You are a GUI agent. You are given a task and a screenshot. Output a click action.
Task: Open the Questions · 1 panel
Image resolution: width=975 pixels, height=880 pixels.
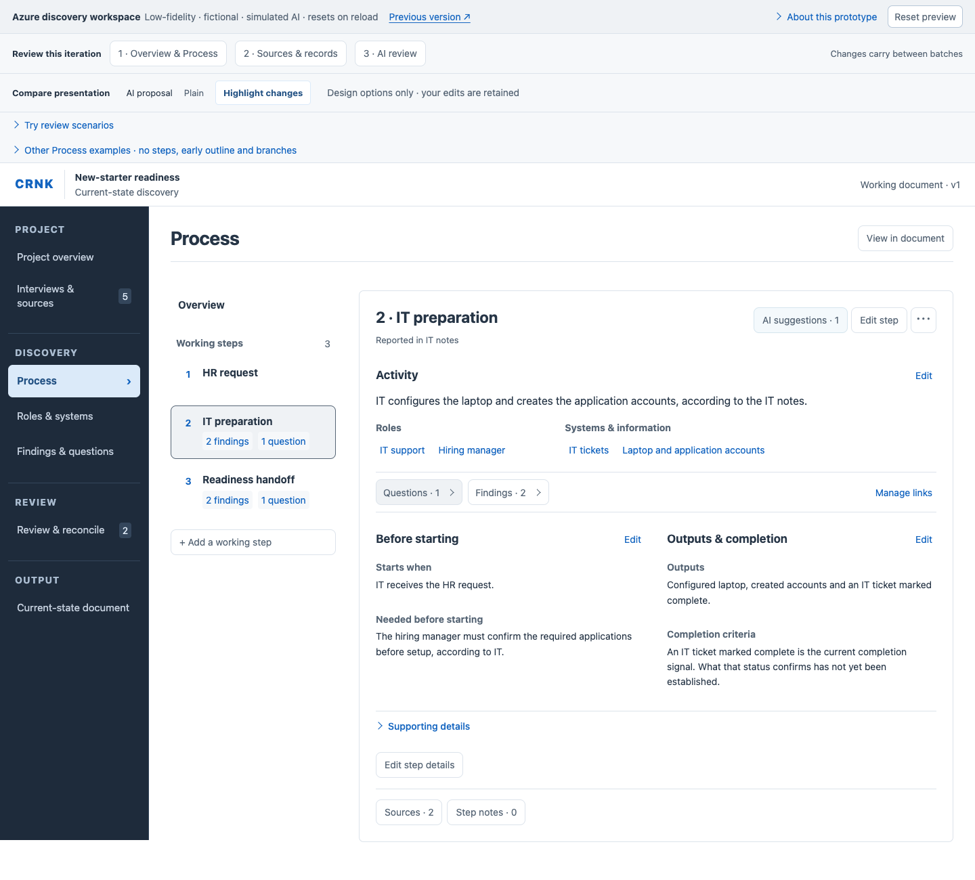pos(418,492)
